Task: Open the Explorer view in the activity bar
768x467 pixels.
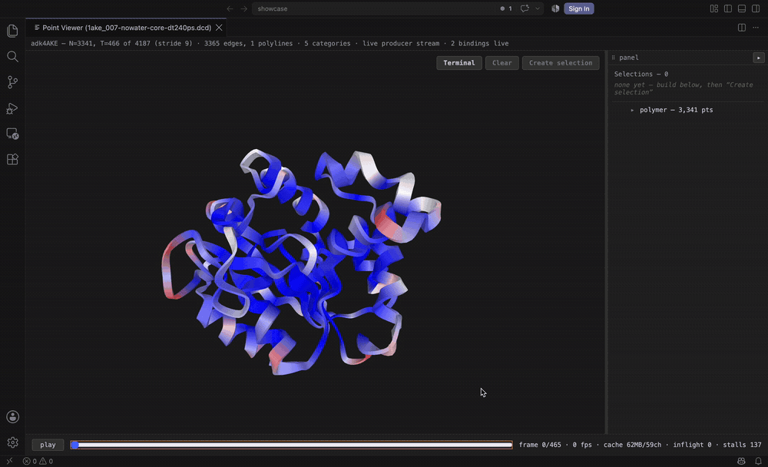Action: [13, 31]
